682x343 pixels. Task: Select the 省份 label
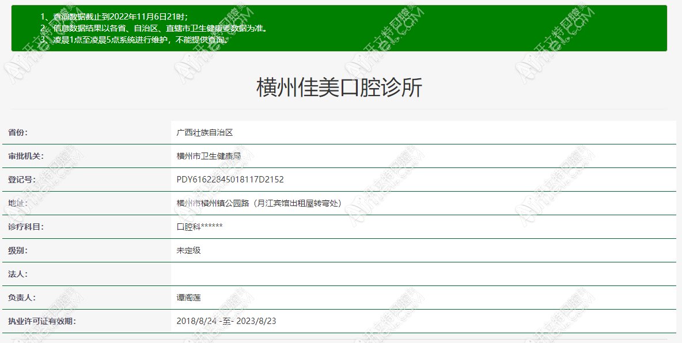pos(18,132)
